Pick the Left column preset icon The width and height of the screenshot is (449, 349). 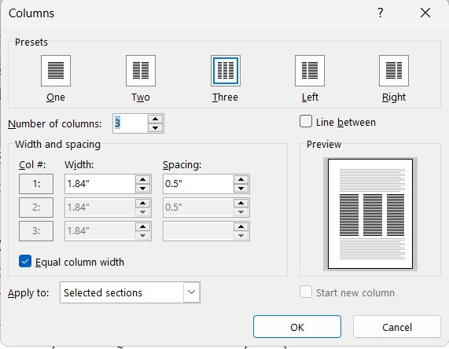[310, 71]
